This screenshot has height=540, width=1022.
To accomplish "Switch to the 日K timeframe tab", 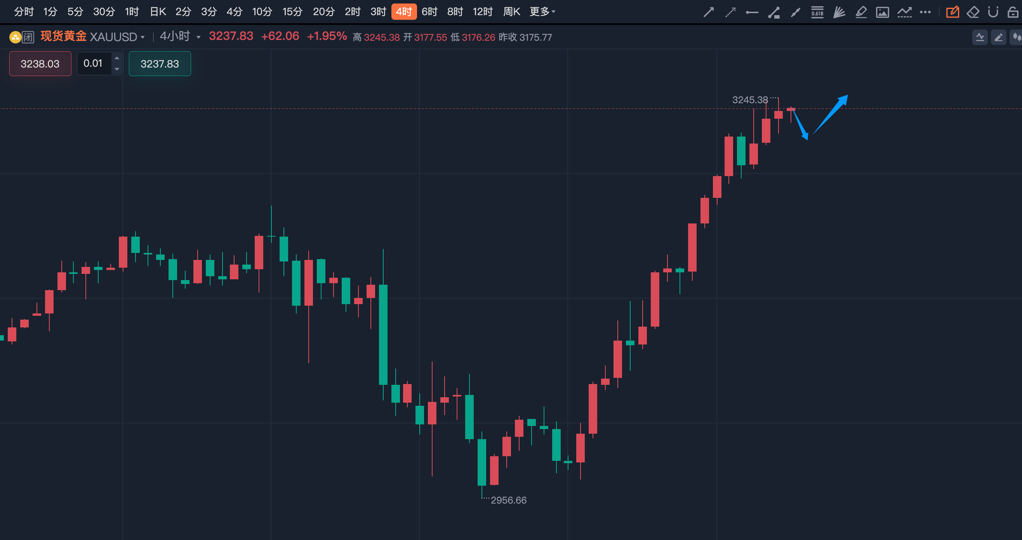I will point(158,12).
